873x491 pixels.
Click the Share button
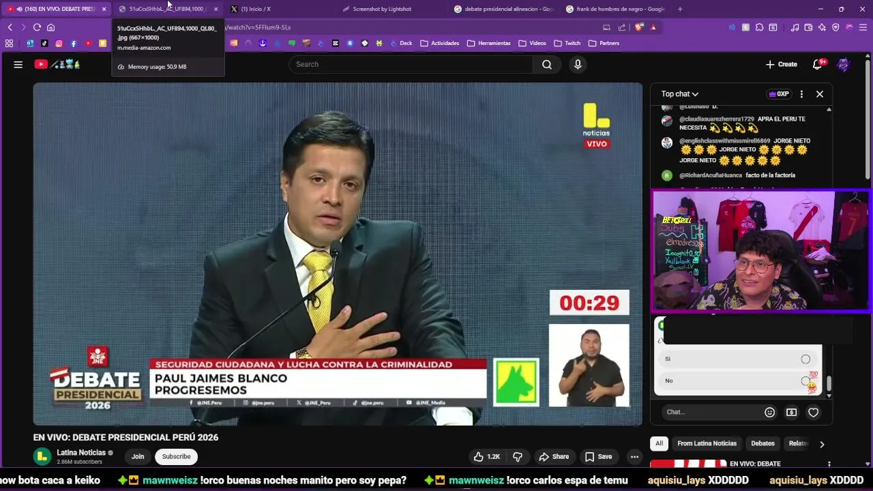pyautogui.click(x=554, y=457)
